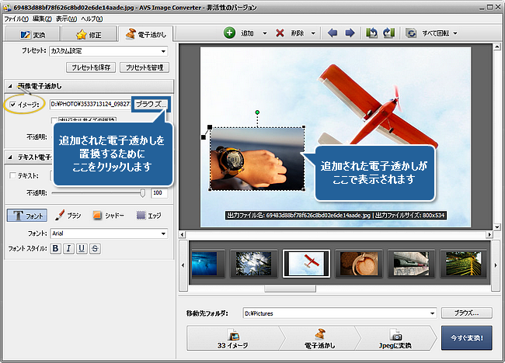505x363 pixels.
Task: Expand the フォント Arial dropdown
Action: [x=163, y=233]
